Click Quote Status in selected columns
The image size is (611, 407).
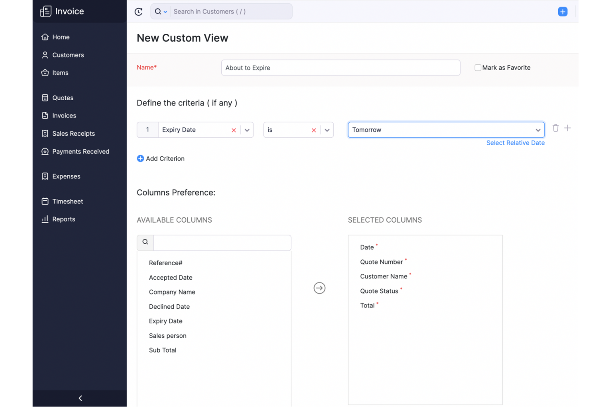tap(379, 291)
